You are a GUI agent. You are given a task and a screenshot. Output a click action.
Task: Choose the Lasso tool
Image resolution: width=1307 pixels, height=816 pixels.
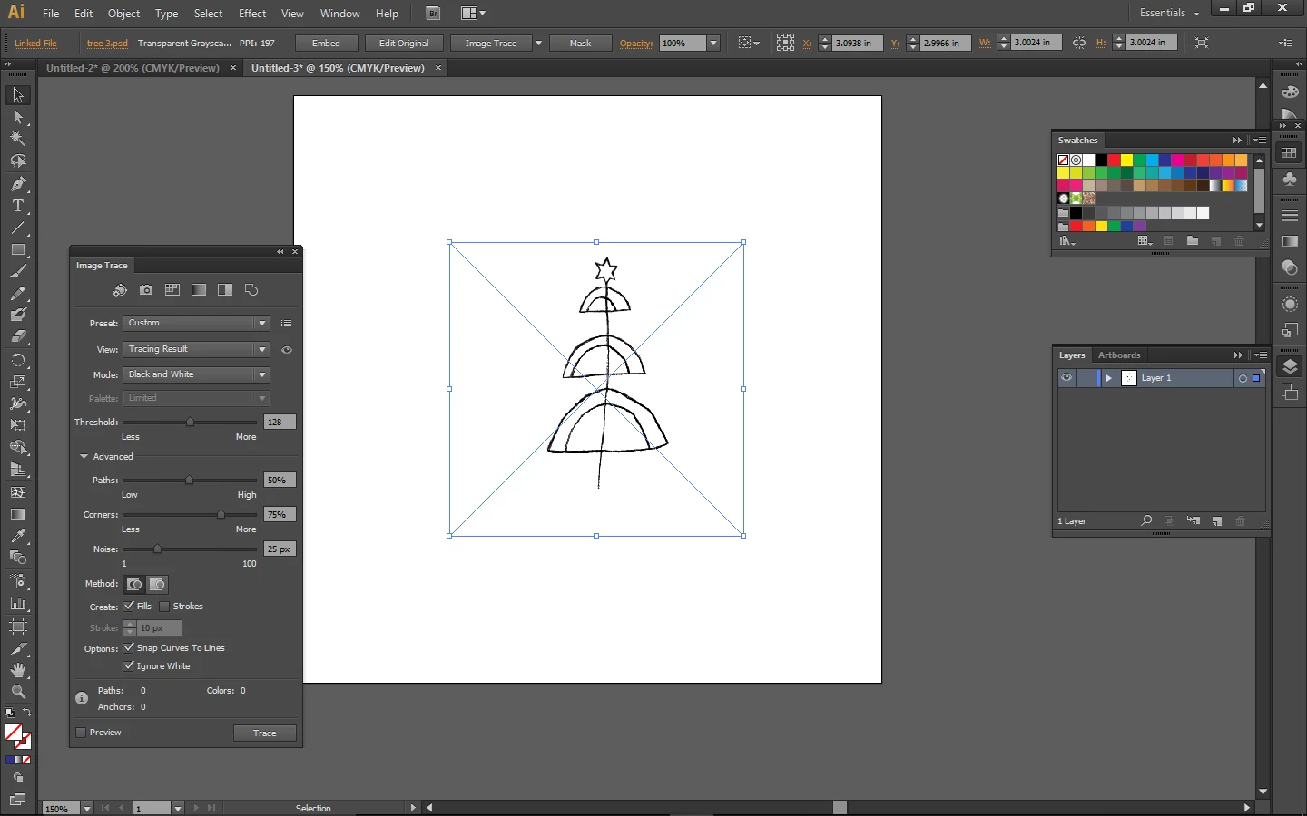click(18, 161)
